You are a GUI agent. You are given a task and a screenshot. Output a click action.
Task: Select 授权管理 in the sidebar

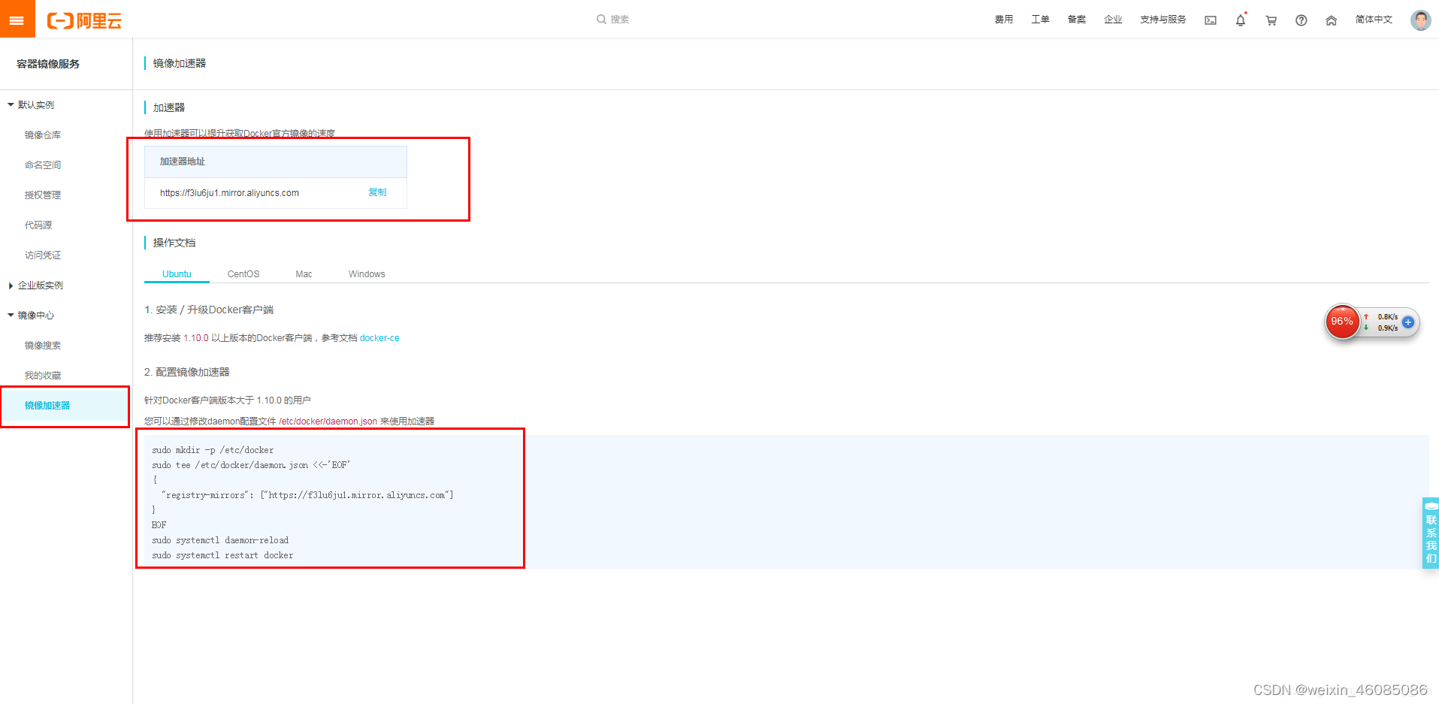[43, 195]
